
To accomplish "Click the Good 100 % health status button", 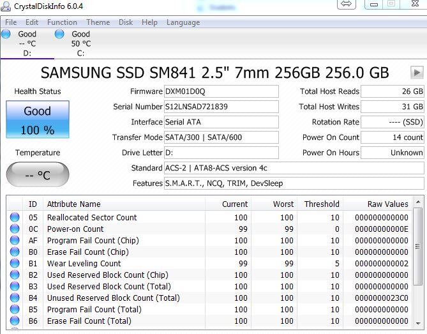I will click(38, 119).
